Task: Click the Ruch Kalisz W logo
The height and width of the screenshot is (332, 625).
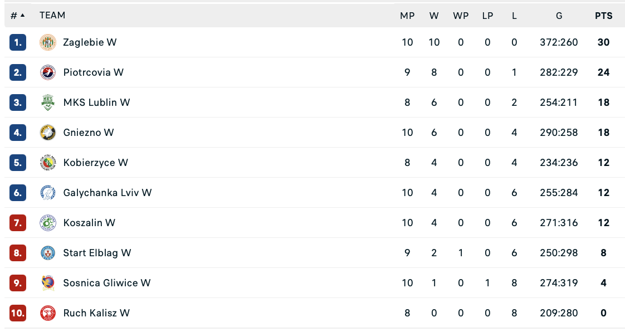Action: coord(48,313)
